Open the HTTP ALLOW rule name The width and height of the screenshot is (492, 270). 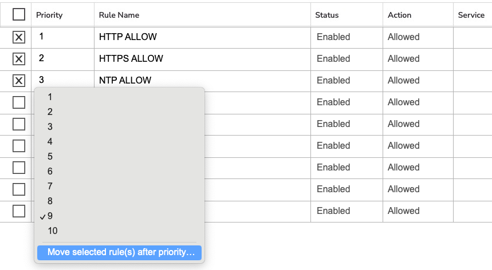point(128,37)
